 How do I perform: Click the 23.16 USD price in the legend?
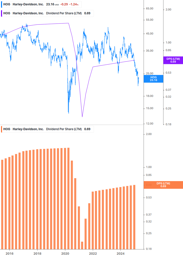[x=52, y=4]
